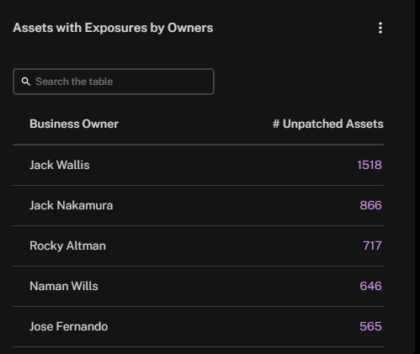This screenshot has width=420, height=354.
Task: Open the 866 assets link
Action: (x=370, y=205)
